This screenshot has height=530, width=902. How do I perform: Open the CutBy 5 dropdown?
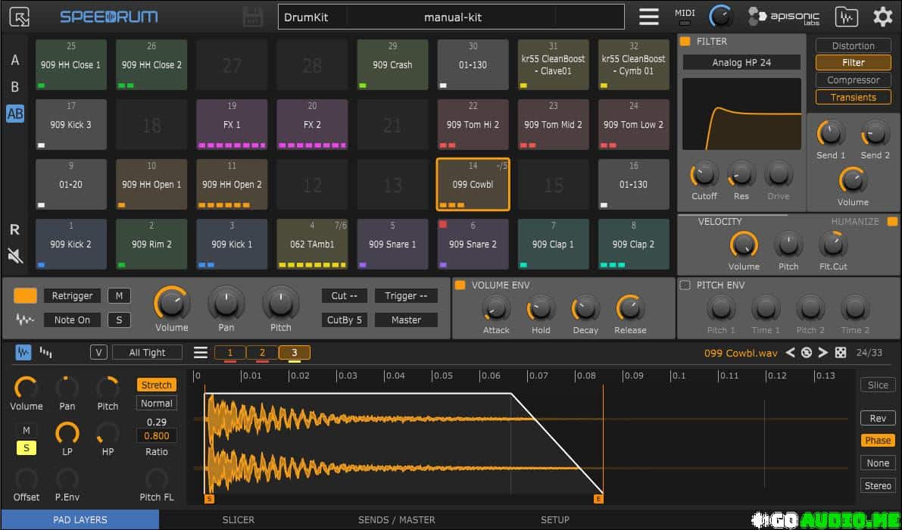coord(345,320)
